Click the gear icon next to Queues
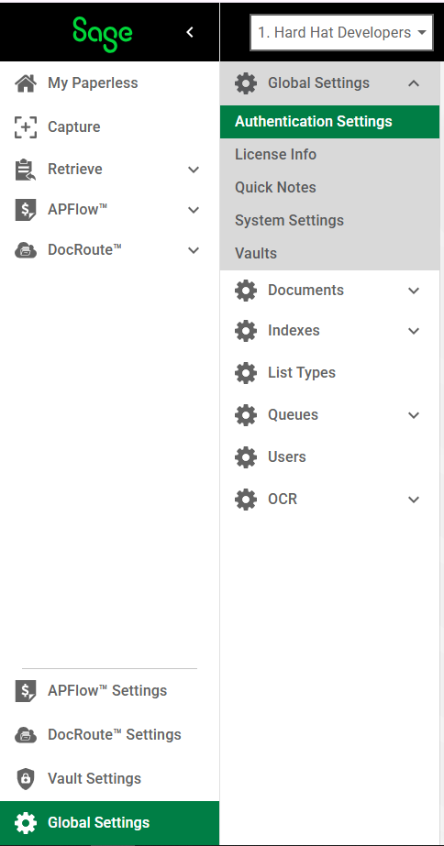The height and width of the screenshot is (846, 444). coord(246,415)
